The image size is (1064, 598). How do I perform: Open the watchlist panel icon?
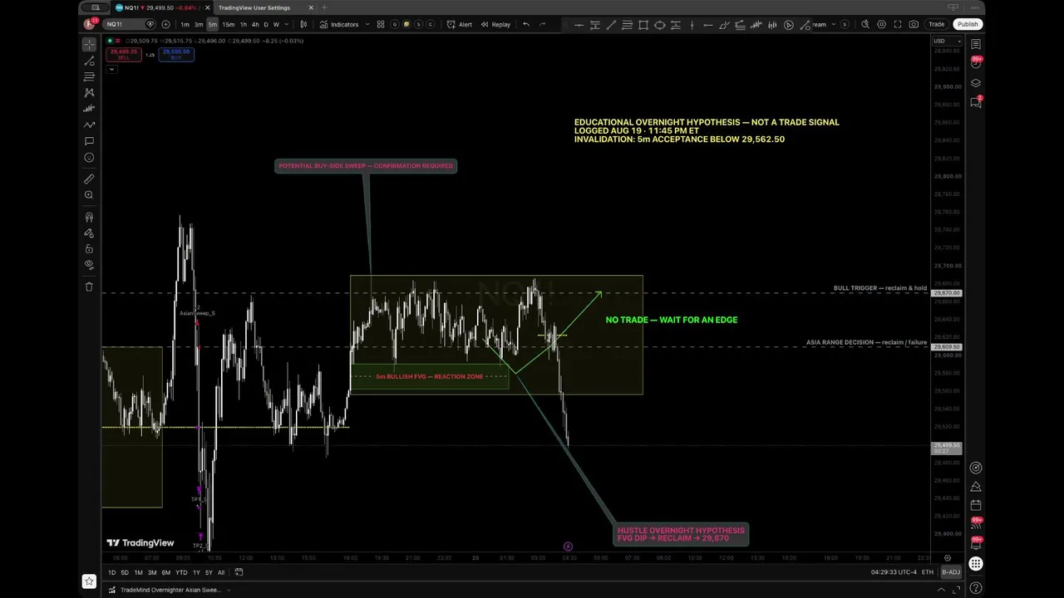click(x=976, y=44)
